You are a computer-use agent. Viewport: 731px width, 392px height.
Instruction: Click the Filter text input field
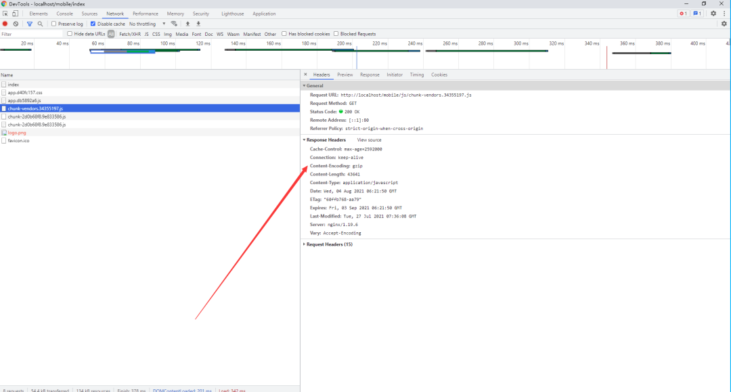click(31, 34)
